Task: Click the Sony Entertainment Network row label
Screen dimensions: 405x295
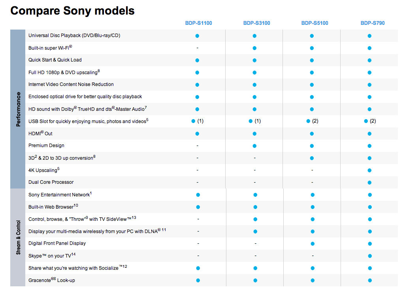Action: pyautogui.click(x=60, y=195)
